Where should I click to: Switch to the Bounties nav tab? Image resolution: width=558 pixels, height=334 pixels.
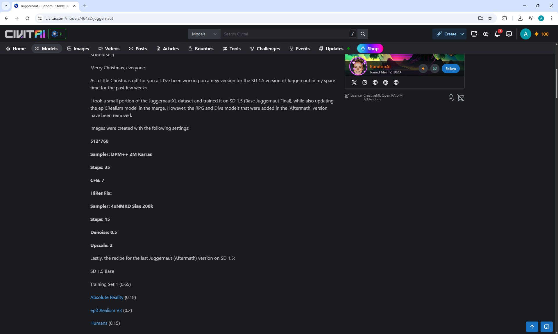pyautogui.click(x=201, y=48)
